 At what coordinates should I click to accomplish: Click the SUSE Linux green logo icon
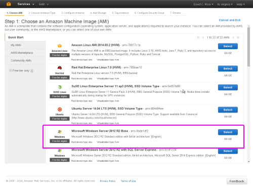pyautogui.click(x=60, y=87)
